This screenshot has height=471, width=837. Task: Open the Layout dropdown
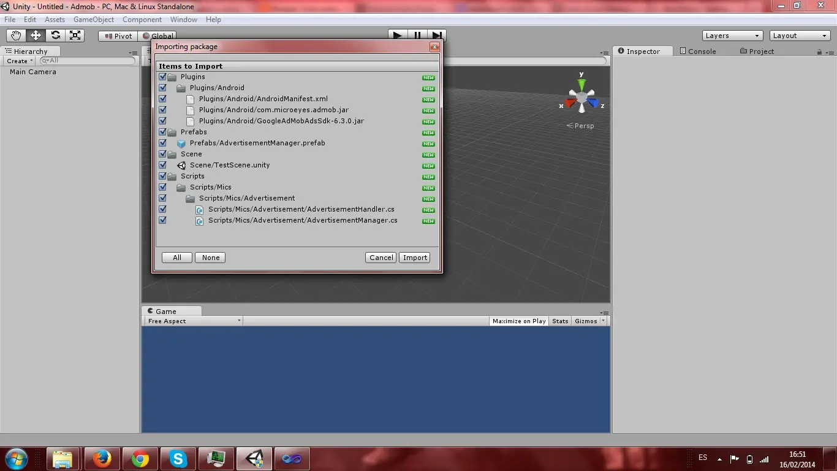pyautogui.click(x=800, y=36)
